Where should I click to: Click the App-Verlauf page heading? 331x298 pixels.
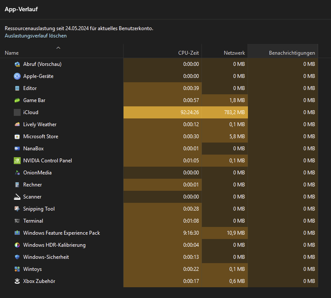(x=21, y=9)
